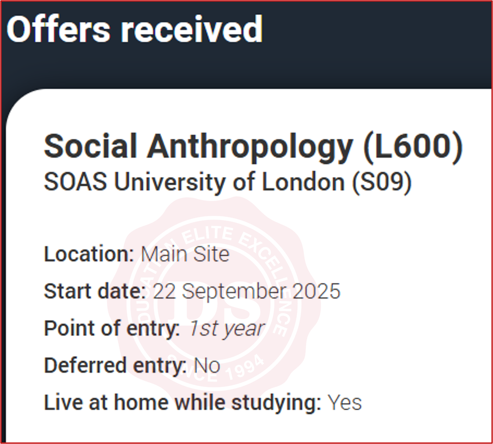Select the Yes value for living at home
The image size is (493, 444).
(x=344, y=403)
